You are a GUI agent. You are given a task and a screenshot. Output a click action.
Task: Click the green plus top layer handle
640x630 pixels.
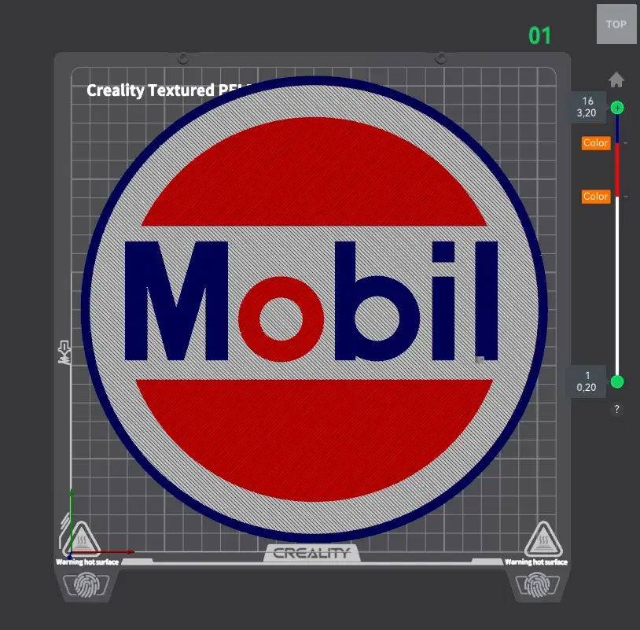[617, 108]
